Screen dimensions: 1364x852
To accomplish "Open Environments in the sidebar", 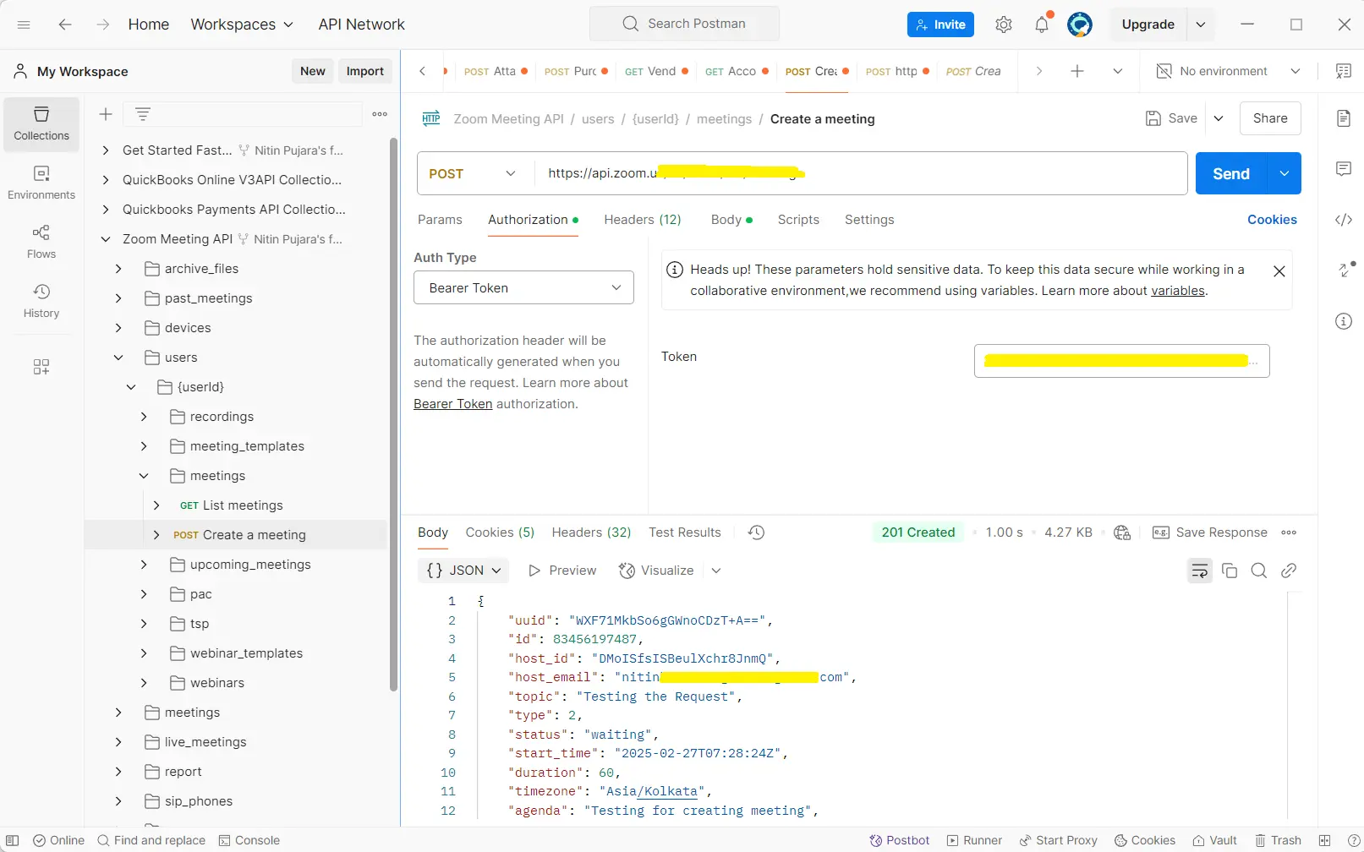I will coord(41,183).
